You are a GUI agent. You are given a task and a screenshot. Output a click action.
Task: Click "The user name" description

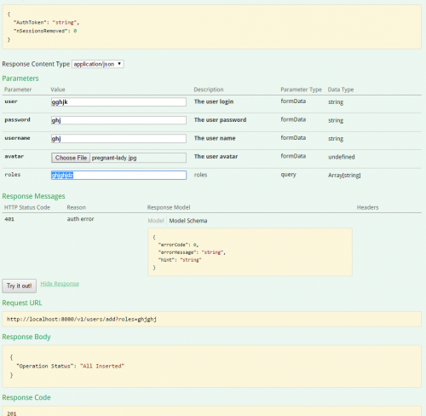pos(215,138)
